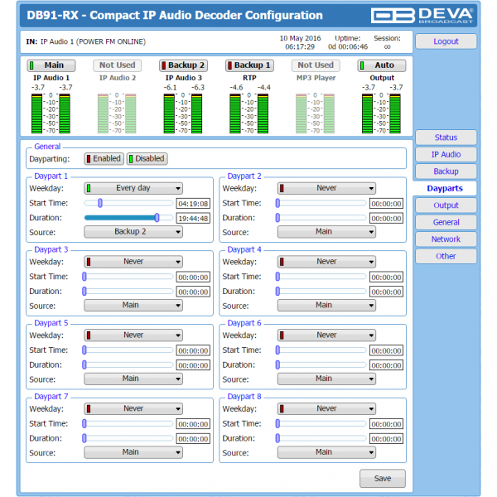Image resolution: width=497 pixels, height=497 pixels.
Task: Save the dayparts configuration
Action: coord(382,479)
